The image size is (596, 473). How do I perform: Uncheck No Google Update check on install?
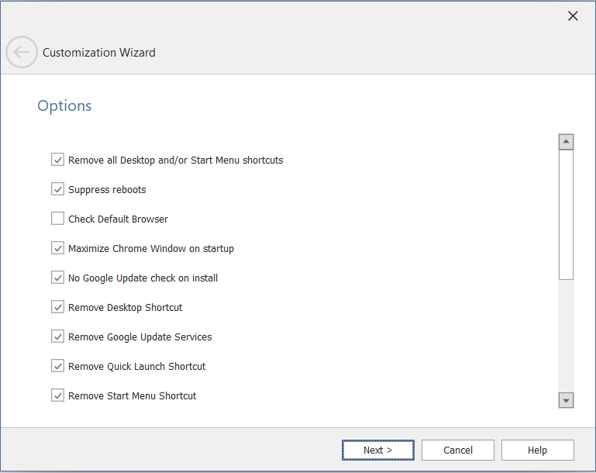pos(57,278)
